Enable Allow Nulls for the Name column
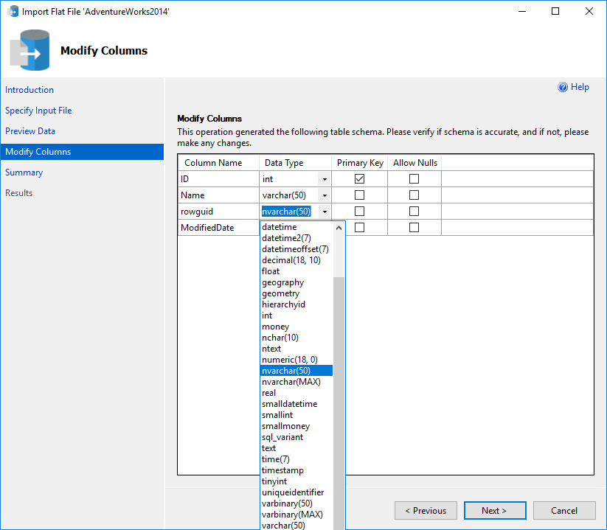607x530 pixels. [414, 195]
